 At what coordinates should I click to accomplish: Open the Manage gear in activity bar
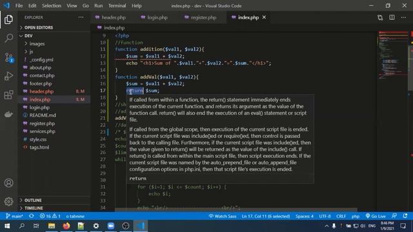click(8, 202)
